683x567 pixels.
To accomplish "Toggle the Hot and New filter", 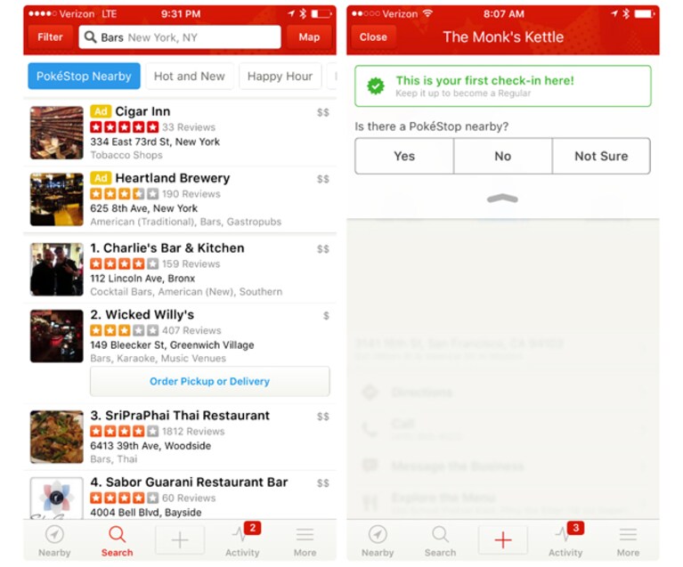I will point(190,77).
